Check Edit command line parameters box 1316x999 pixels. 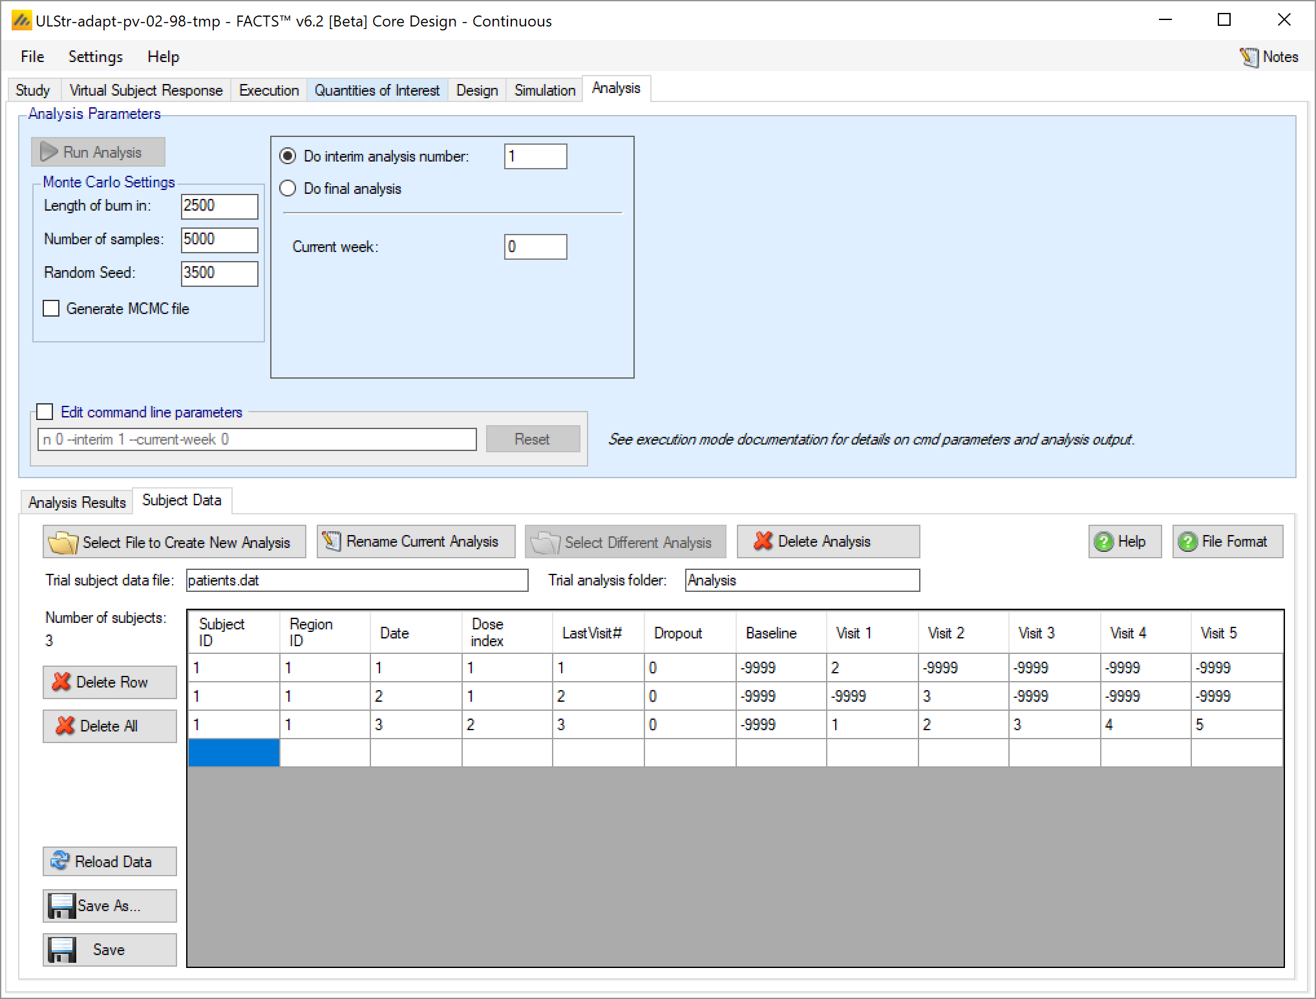(x=45, y=412)
